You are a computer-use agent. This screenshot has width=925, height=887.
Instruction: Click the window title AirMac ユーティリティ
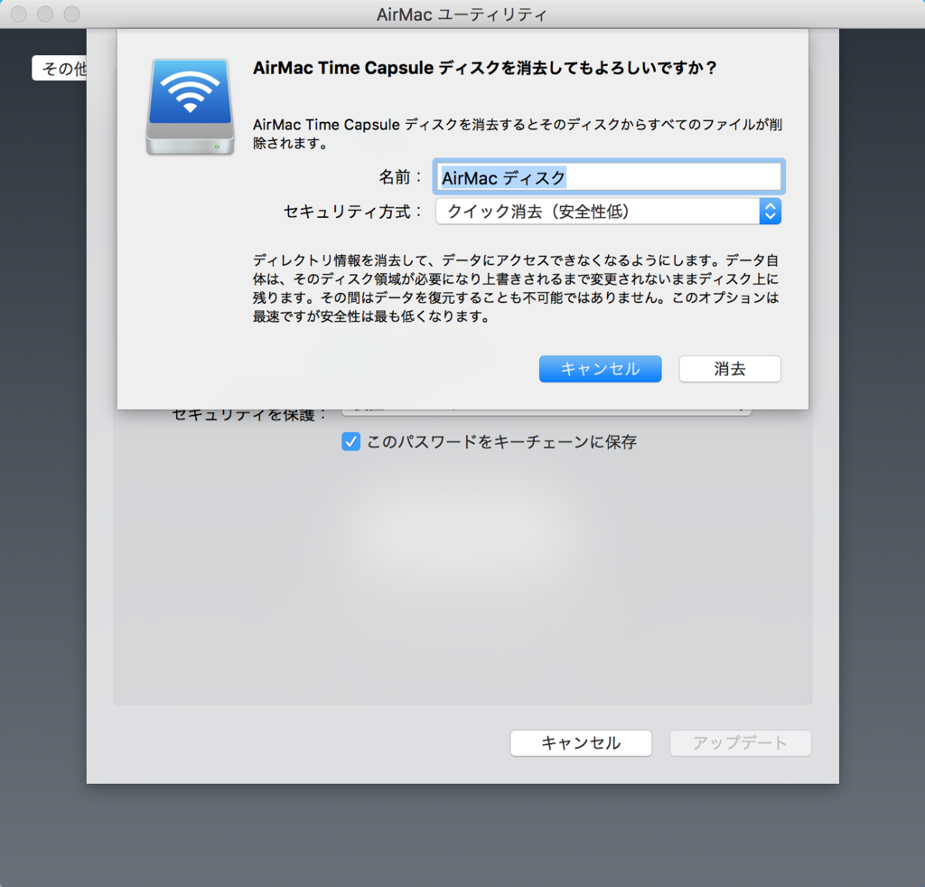pyautogui.click(x=462, y=14)
